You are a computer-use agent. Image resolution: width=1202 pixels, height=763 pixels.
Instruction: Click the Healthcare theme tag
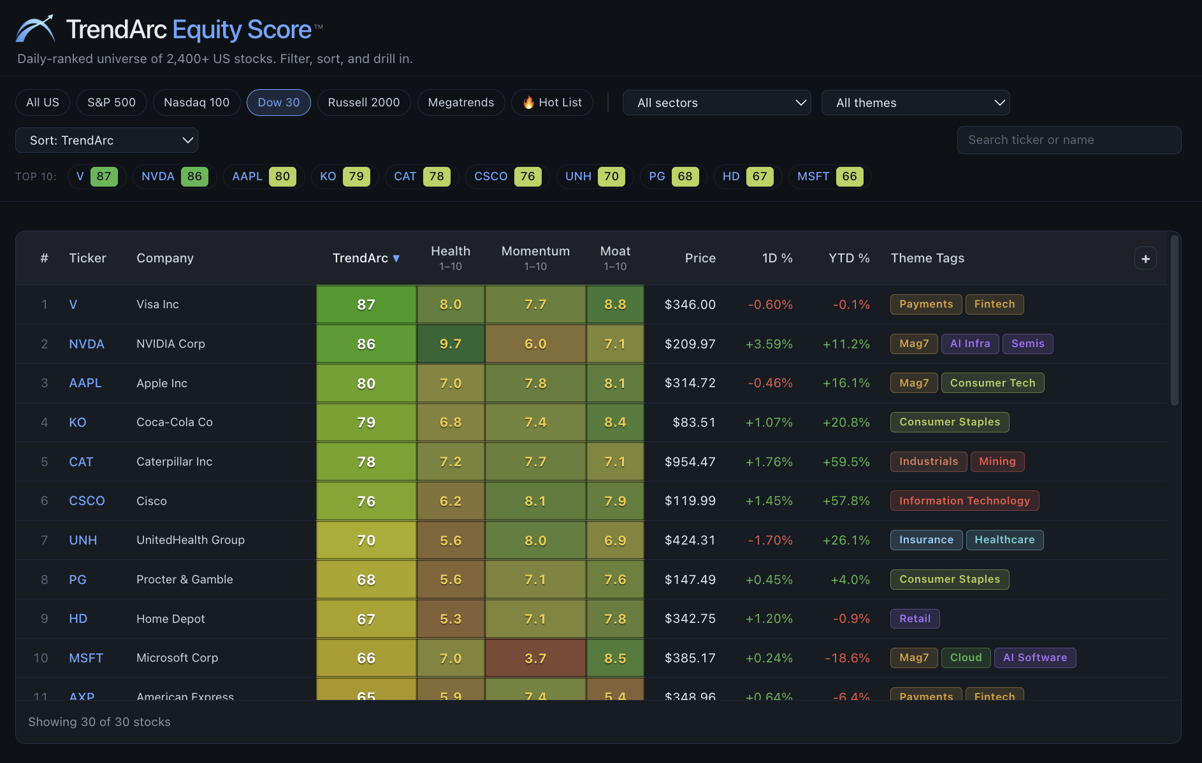1005,540
